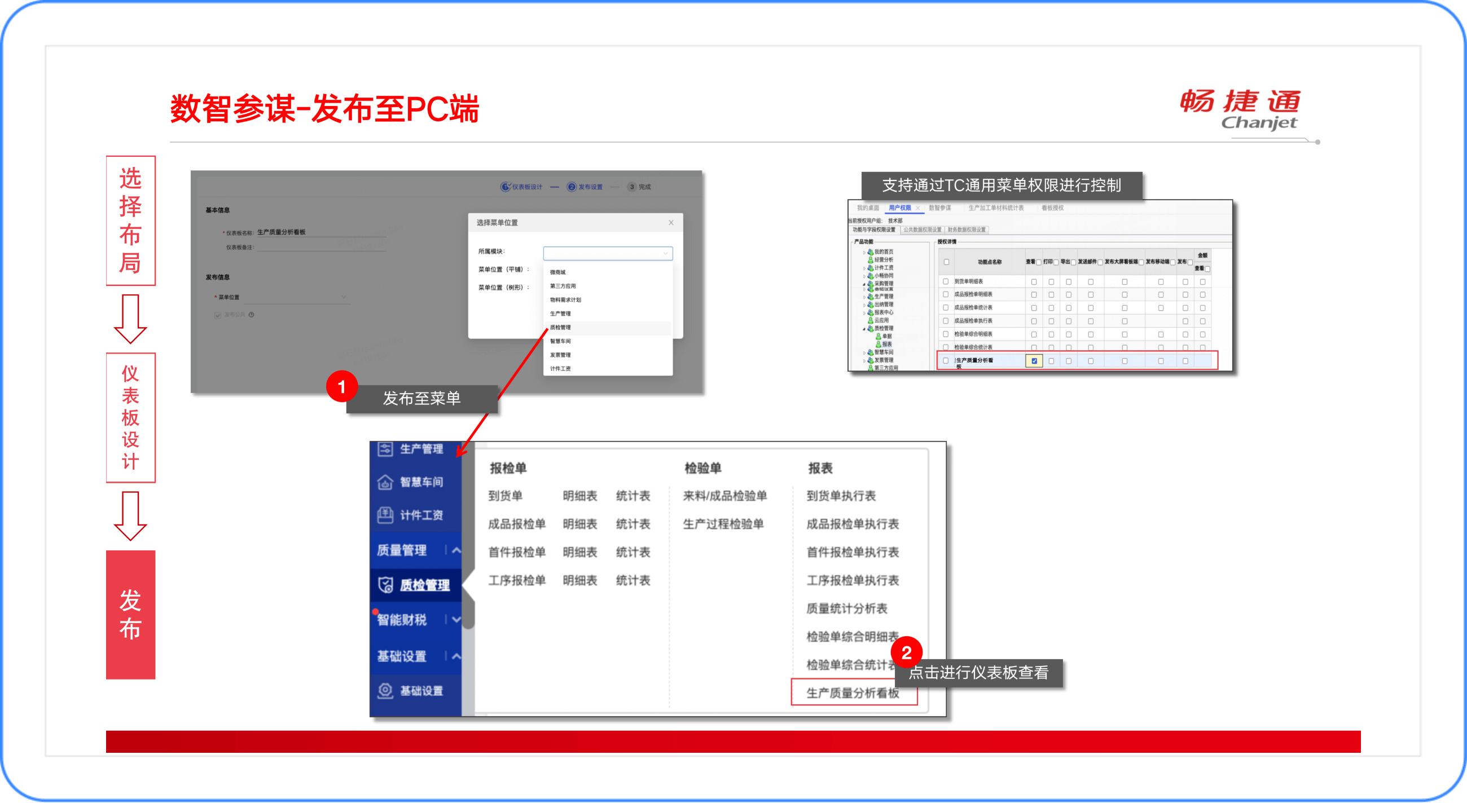The image size is (1467, 803).
Task: Check 发布 checkbox in 生产质量分析看板 row
Action: (x=1185, y=361)
